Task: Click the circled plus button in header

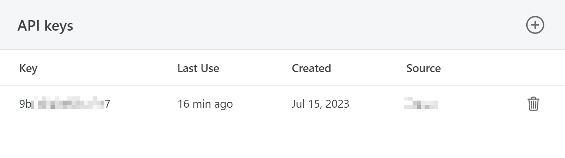Action: coord(535,25)
